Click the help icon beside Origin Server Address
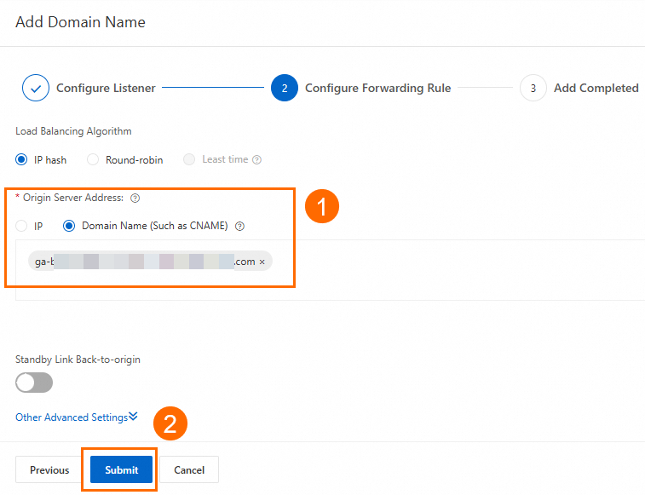Image resolution: width=645 pixels, height=495 pixels. (135, 198)
